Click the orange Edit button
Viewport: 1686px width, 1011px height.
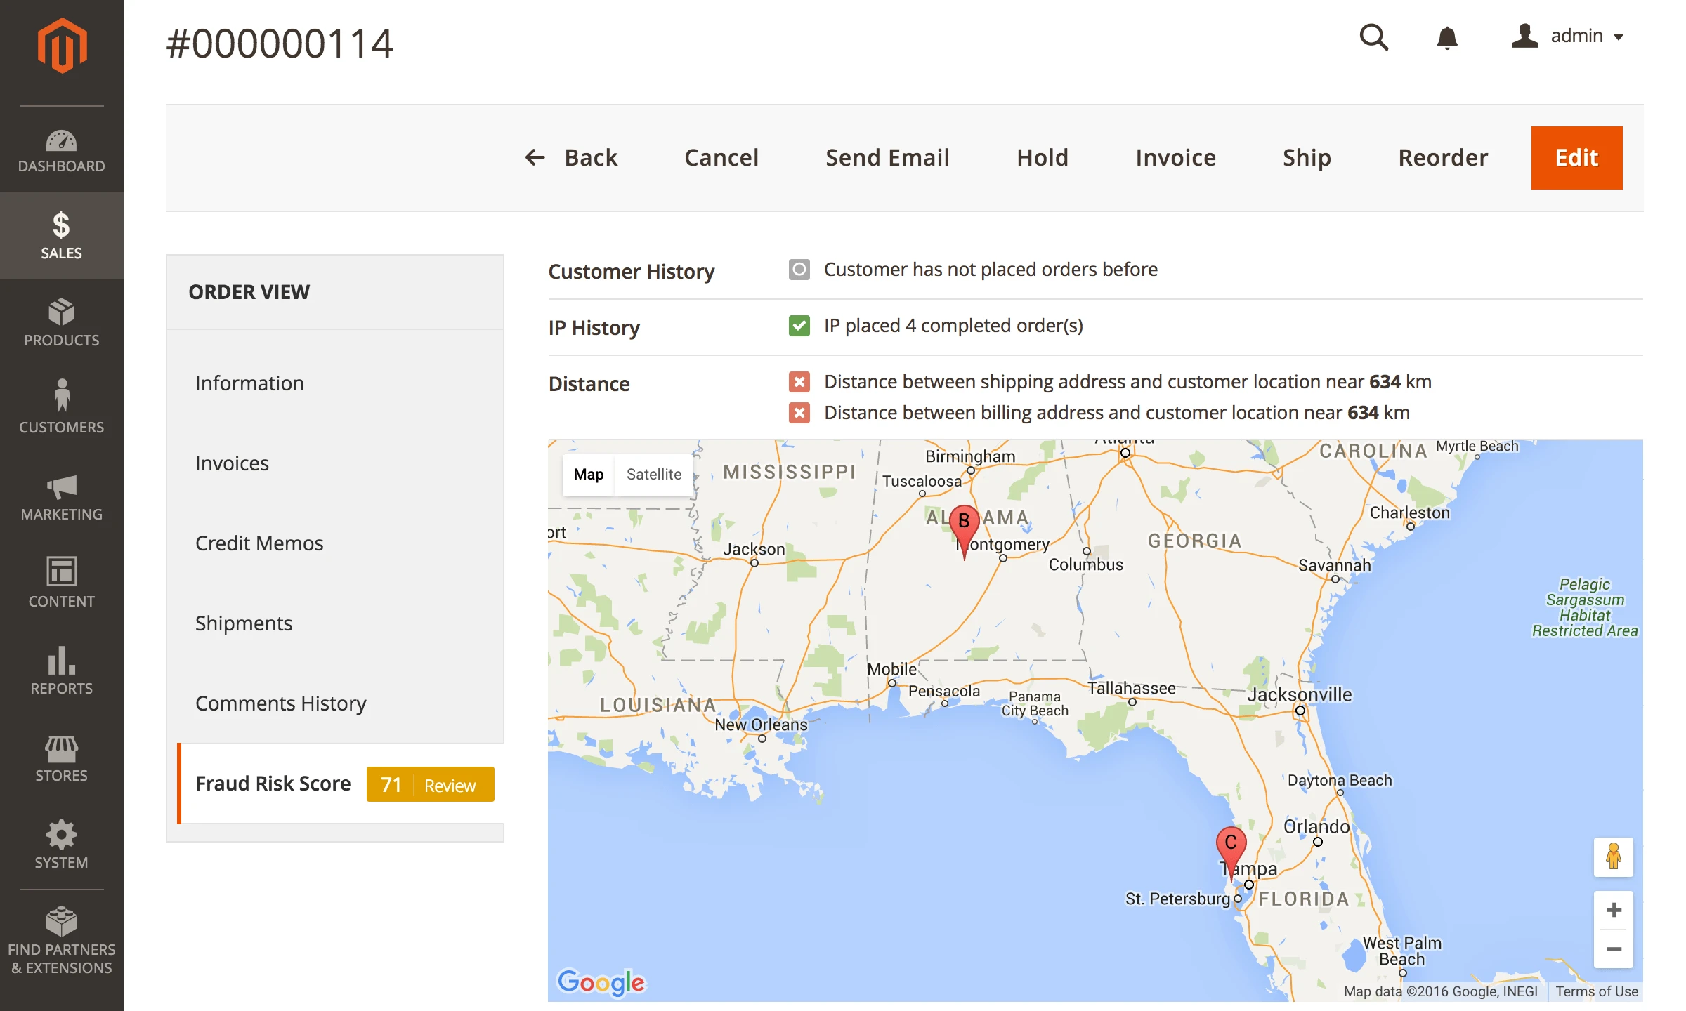click(x=1576, y=157)
